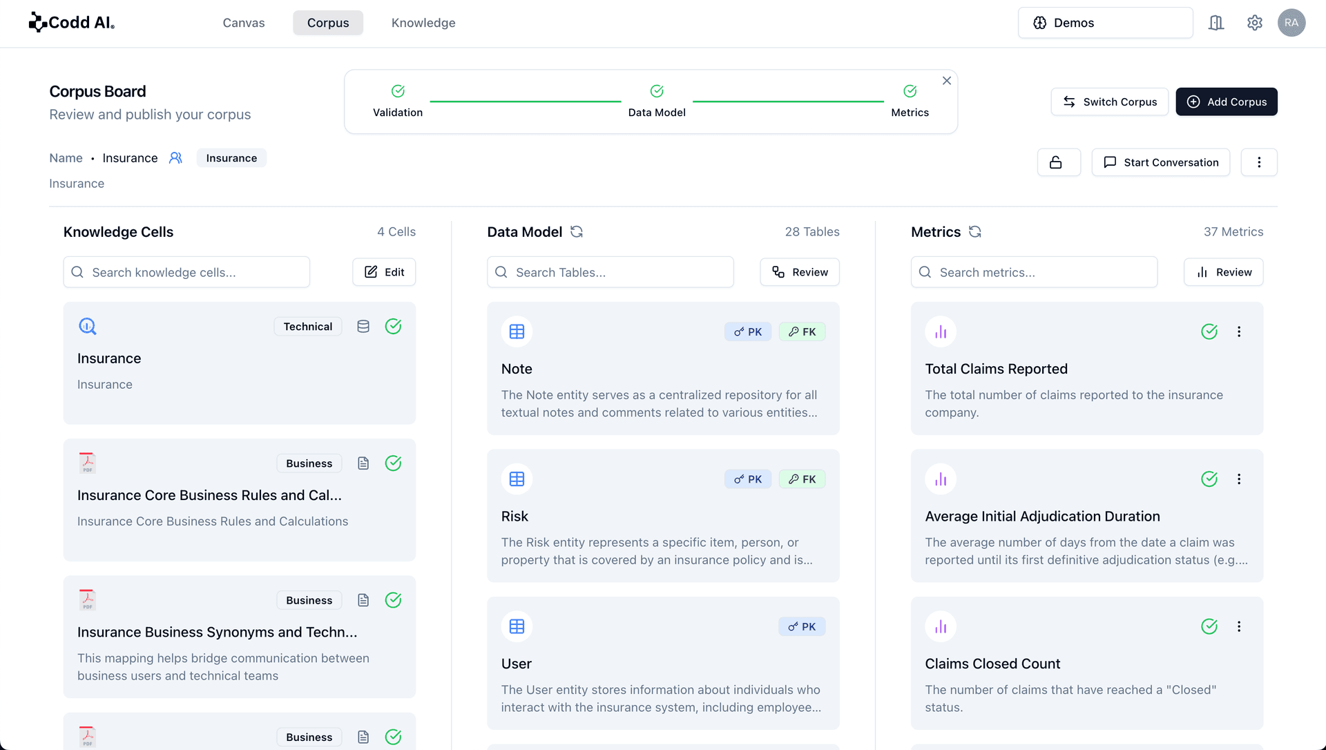Open the vertical ellipsis next to Start Conversation

(1259, 162)
